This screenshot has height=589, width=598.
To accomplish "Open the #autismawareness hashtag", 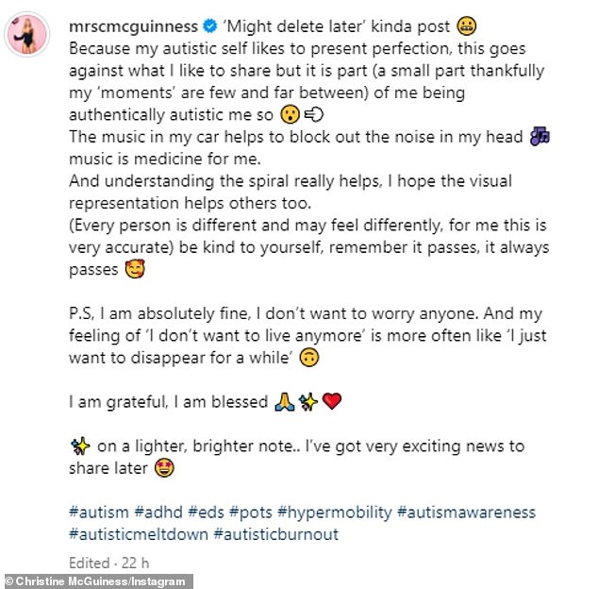I will point(467,513).
